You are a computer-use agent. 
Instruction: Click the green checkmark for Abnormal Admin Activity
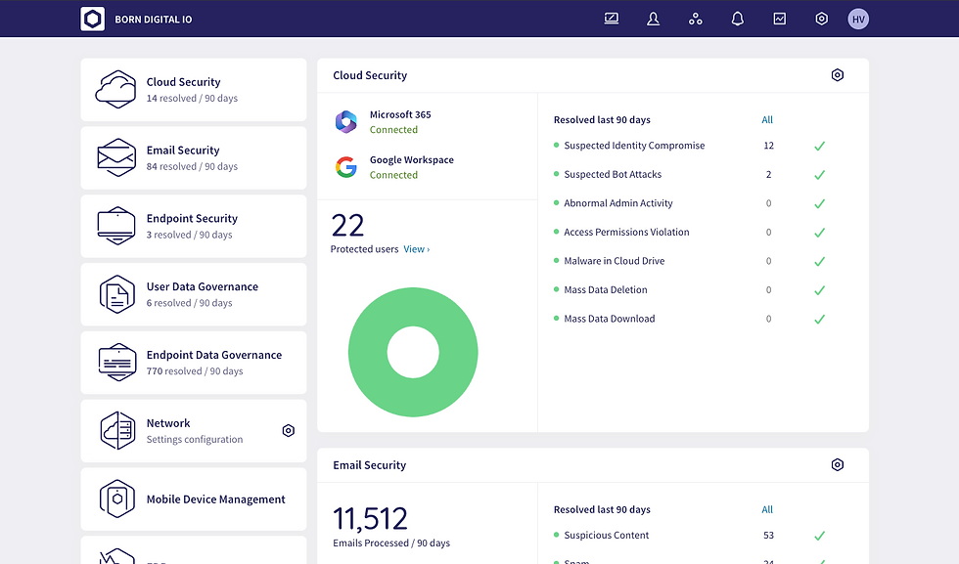820,203
